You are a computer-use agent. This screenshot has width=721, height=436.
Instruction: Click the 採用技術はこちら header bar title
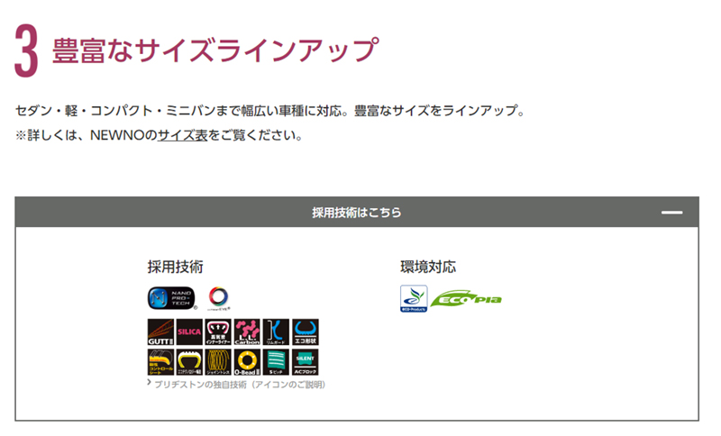coord(357,213)
